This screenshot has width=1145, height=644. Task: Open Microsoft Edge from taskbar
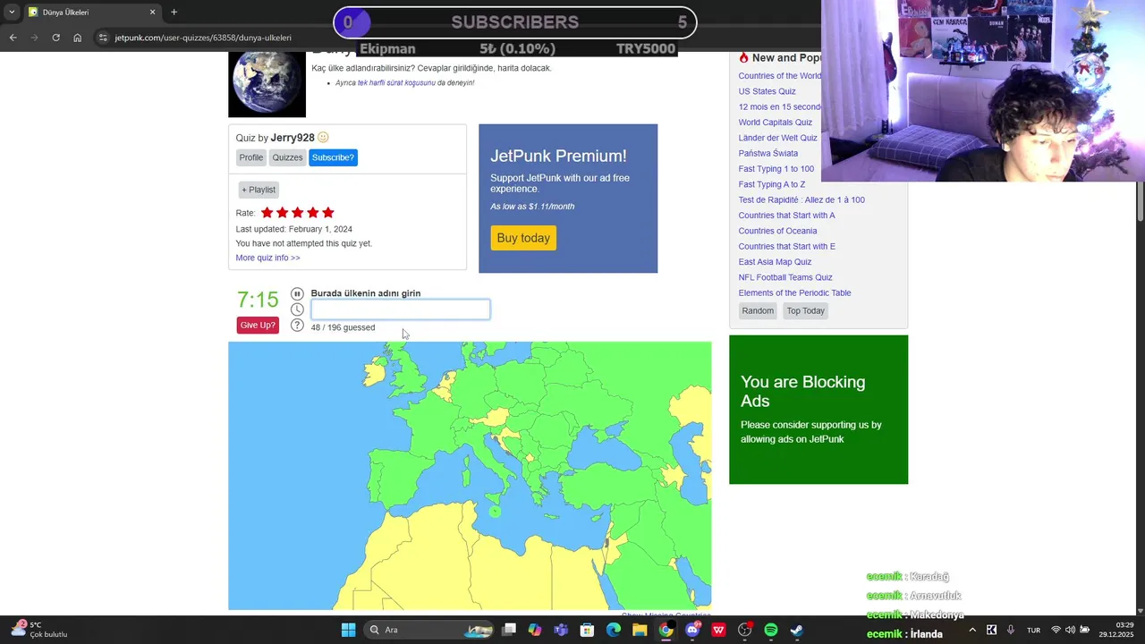[x=614, y=630]
